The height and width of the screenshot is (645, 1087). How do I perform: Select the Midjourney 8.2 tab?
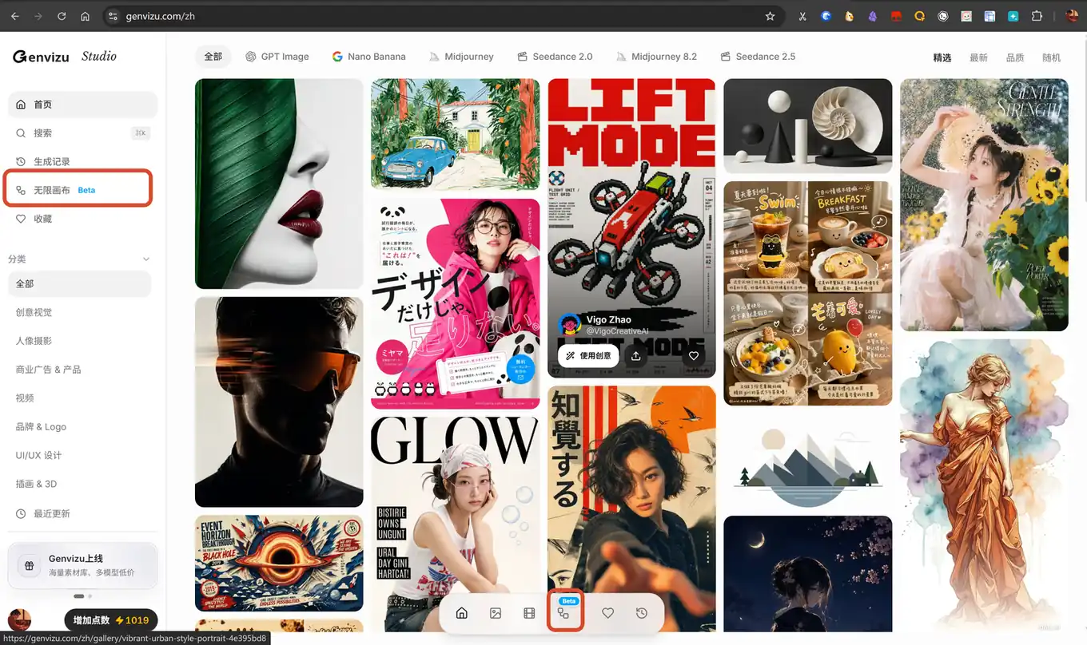coord(656,57)
